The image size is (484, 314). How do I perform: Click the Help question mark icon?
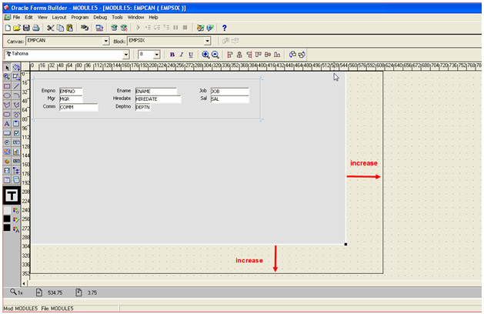224,28
